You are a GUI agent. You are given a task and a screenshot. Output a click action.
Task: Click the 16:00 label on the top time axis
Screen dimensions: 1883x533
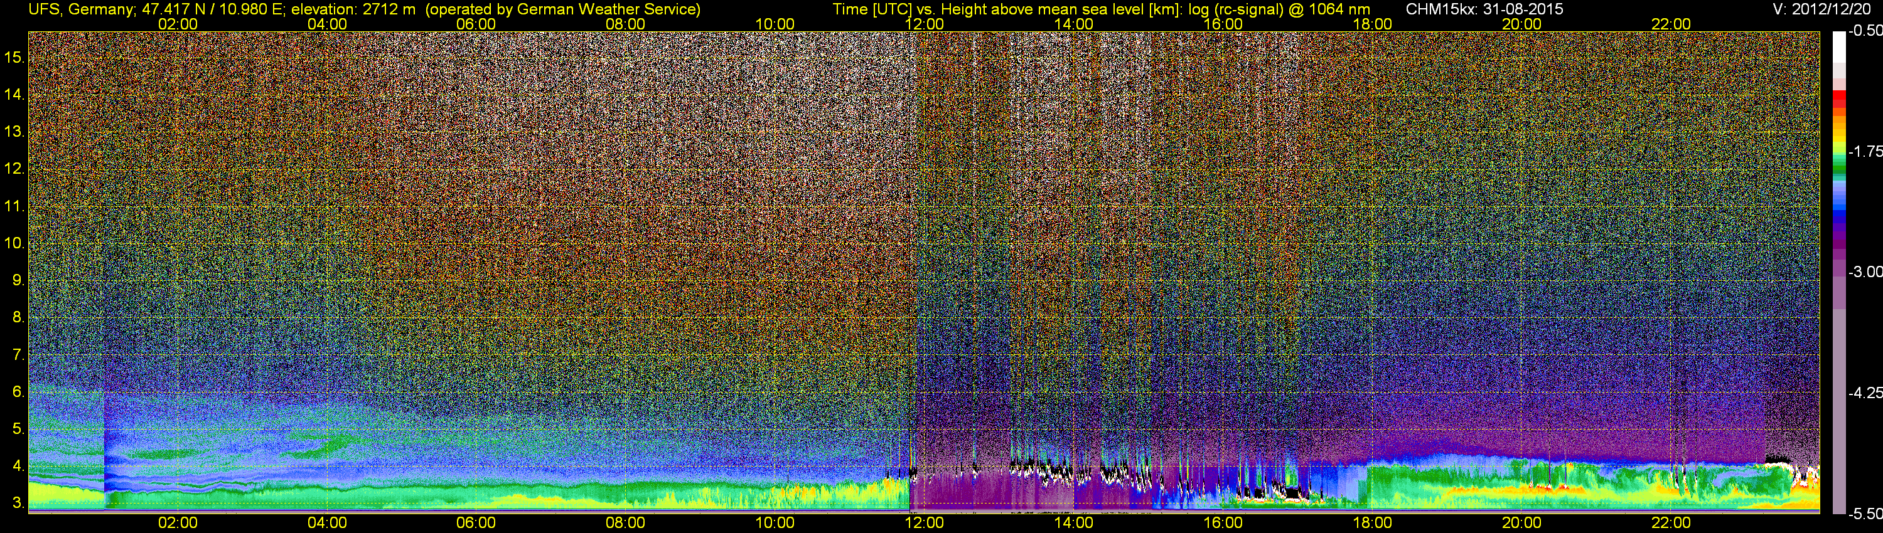point(1223,24)
